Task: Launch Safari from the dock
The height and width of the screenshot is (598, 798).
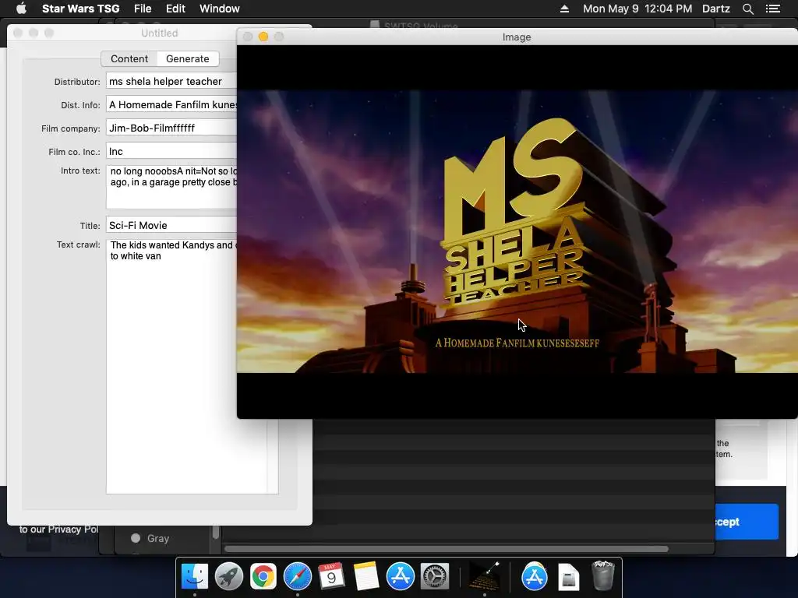Action: [297, 577]
